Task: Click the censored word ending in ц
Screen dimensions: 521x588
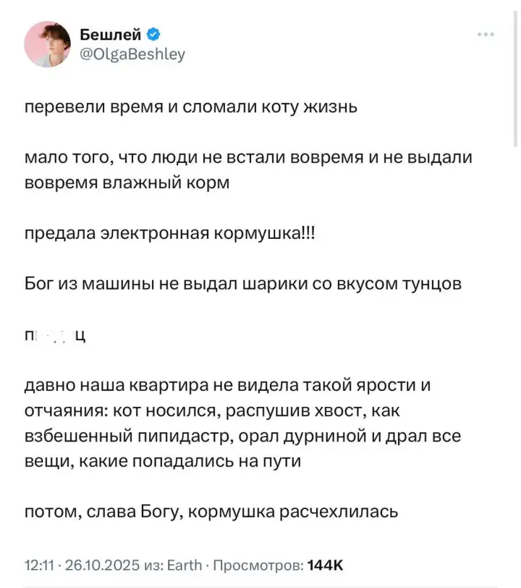Action: click(x=54, y=335)
